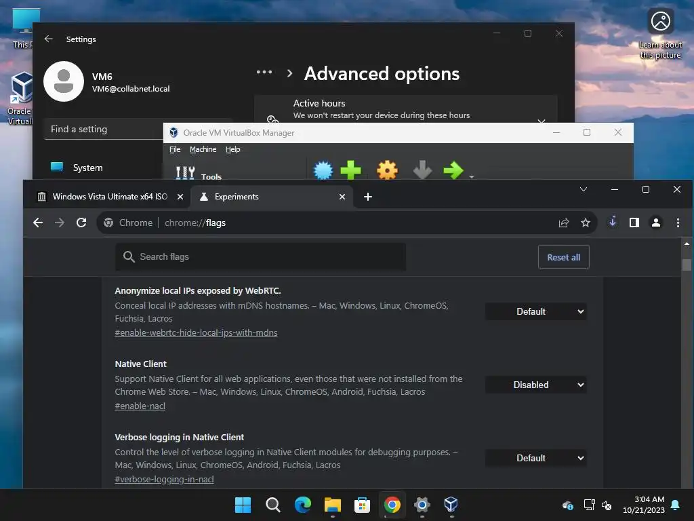Viewport: 694px width, 521px height.
Task: Open notification bell in system tray
Action: point(676,505)
